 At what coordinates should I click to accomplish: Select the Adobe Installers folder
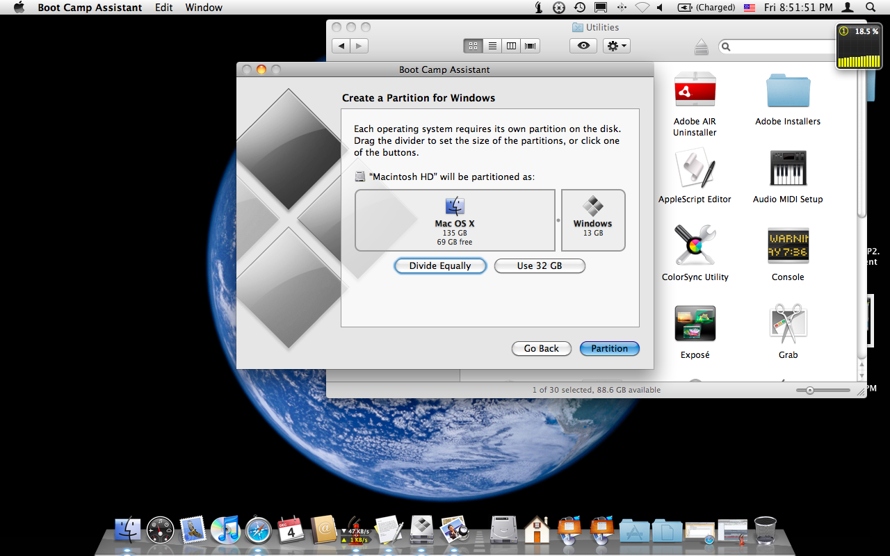pos(788,90)
